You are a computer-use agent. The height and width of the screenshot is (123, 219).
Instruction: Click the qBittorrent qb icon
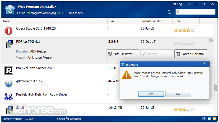pyautogui.click(x=9, y=83)
